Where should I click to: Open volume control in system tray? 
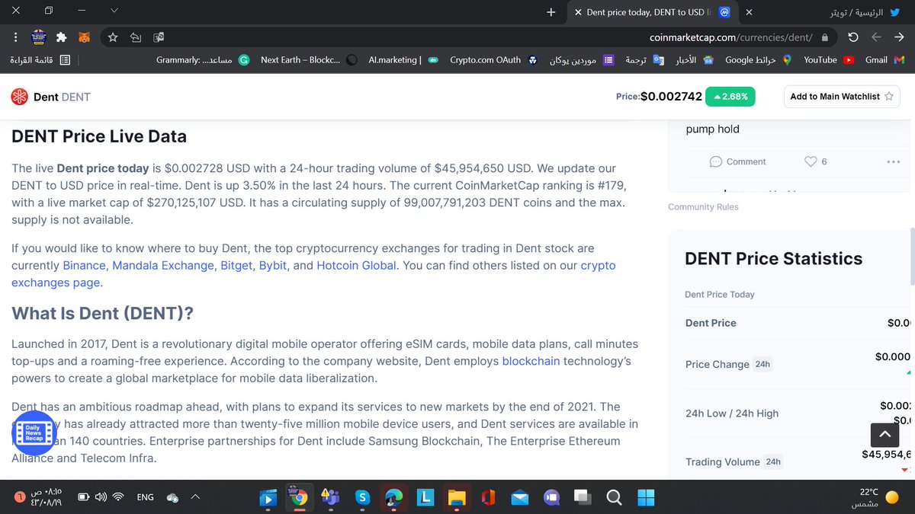tap(101, 497)
